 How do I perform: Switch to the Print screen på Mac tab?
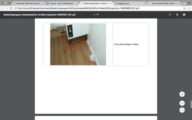[164, 4]
